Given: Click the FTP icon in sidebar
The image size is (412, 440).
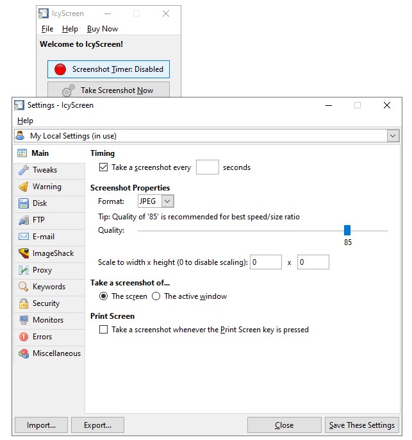Looking at the screenshot, I should coord(23,220).
